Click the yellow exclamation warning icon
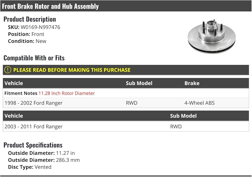 coord(8,70)
